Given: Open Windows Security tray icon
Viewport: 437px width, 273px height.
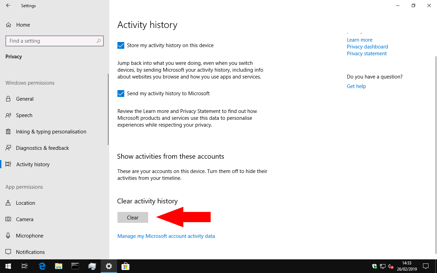Looking at the screenshot, I should pos(375,266).
